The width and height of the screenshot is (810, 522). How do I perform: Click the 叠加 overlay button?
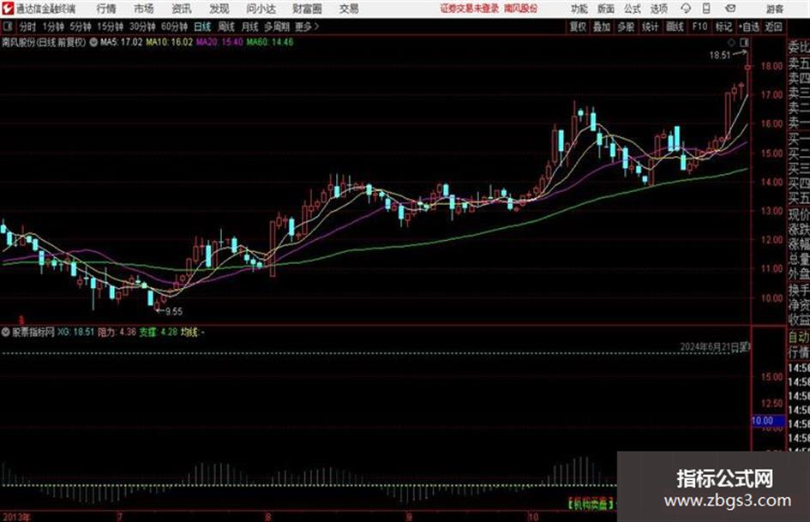coord(602,27)
